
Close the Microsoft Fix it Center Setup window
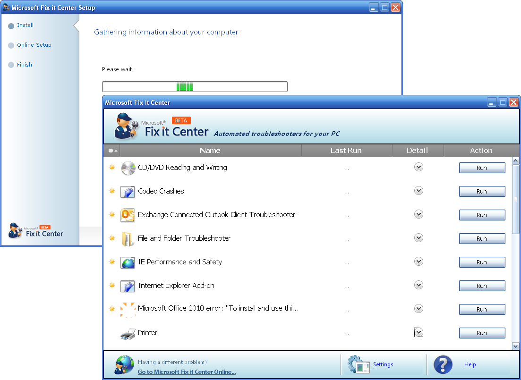pos(395,7)
